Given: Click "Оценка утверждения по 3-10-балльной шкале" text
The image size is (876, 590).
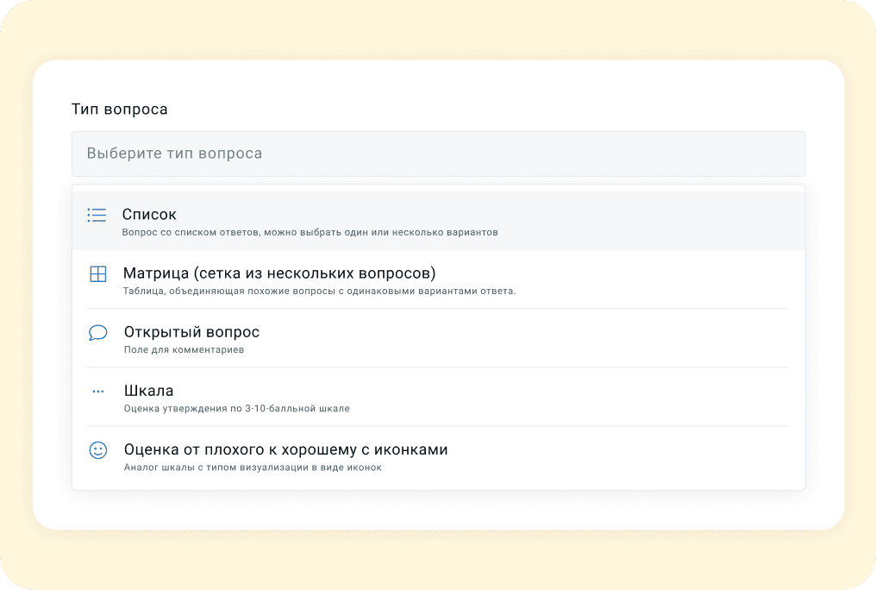Looking at the screenshot, I should pyautogui.click(x=236, y=409).
